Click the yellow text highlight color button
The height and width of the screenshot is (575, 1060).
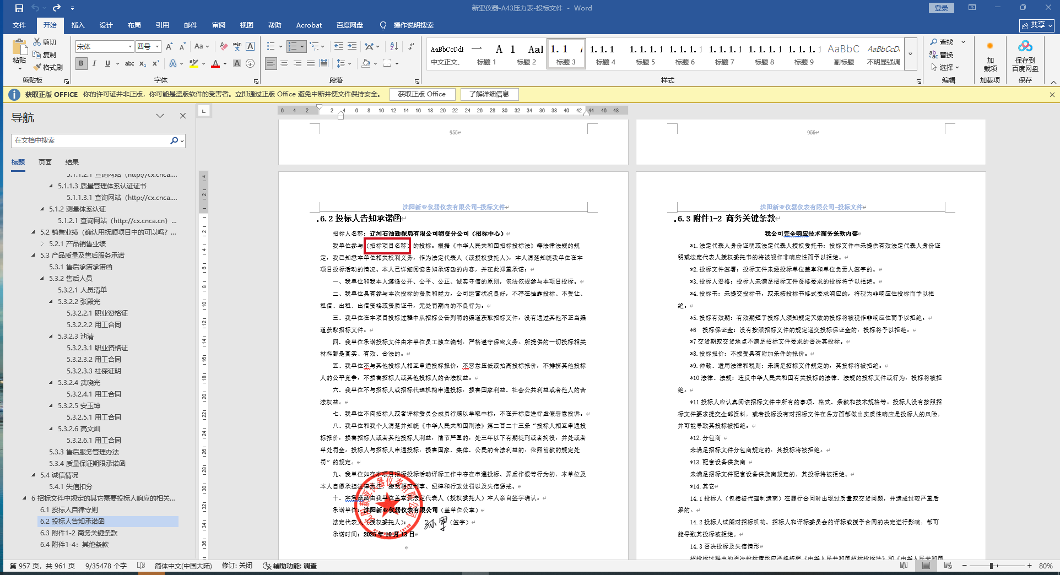tap(194, 63)
